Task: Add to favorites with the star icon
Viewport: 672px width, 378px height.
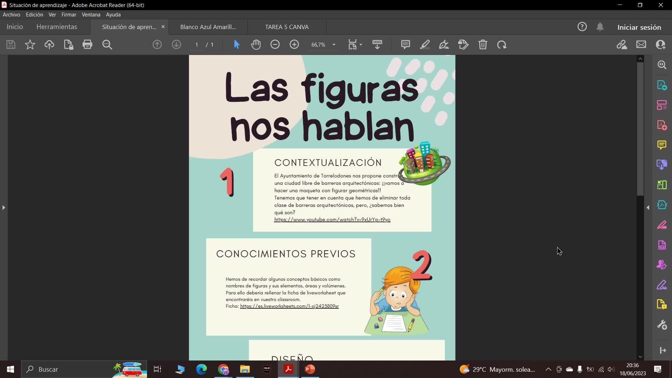Action: click(30, 44)
